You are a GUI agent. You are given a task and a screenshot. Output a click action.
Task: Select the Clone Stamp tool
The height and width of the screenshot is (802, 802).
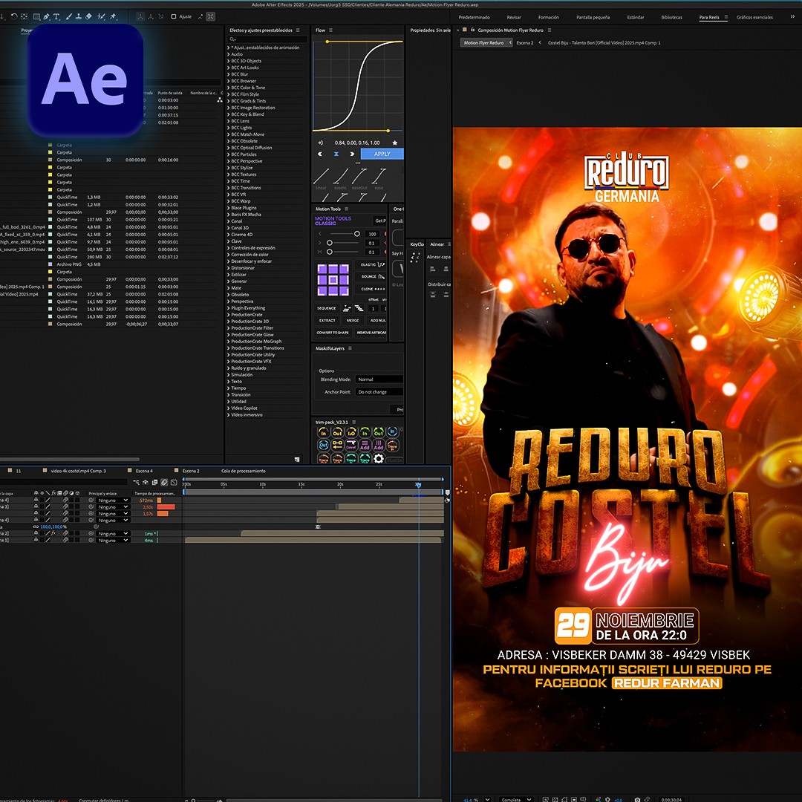(78, 16)
